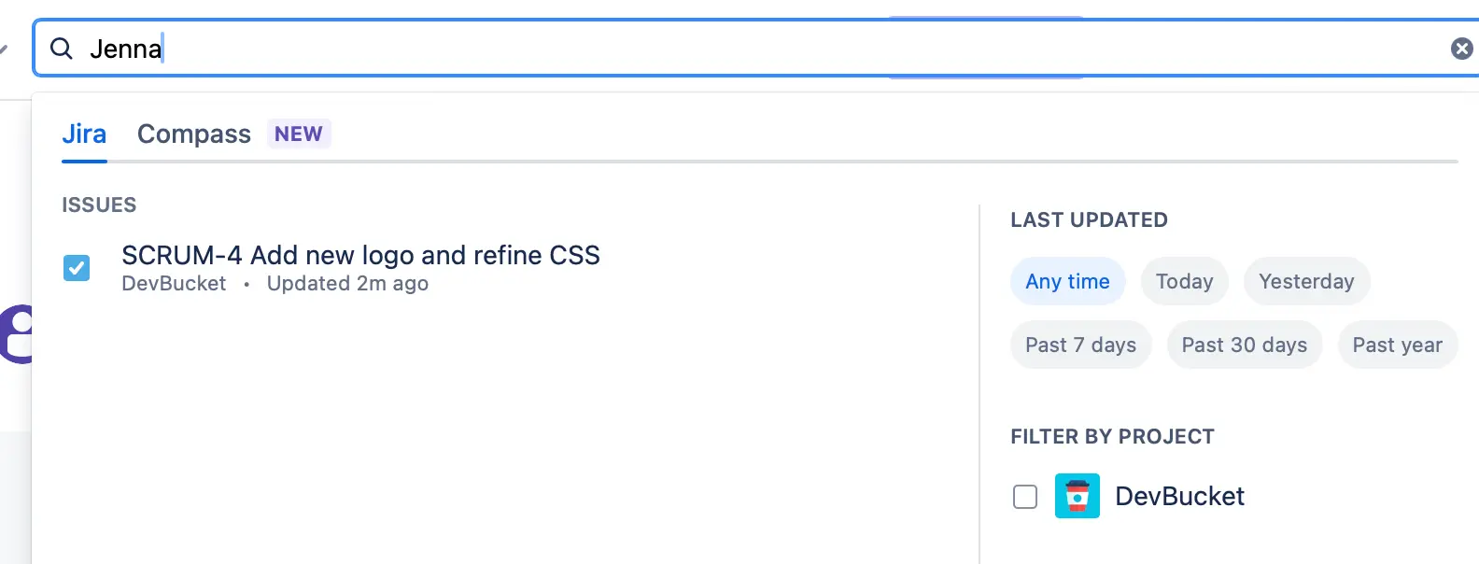
Task: Click DevBucket subtitle under SCRUM-4 issue
Action: [x=174, y=284]
